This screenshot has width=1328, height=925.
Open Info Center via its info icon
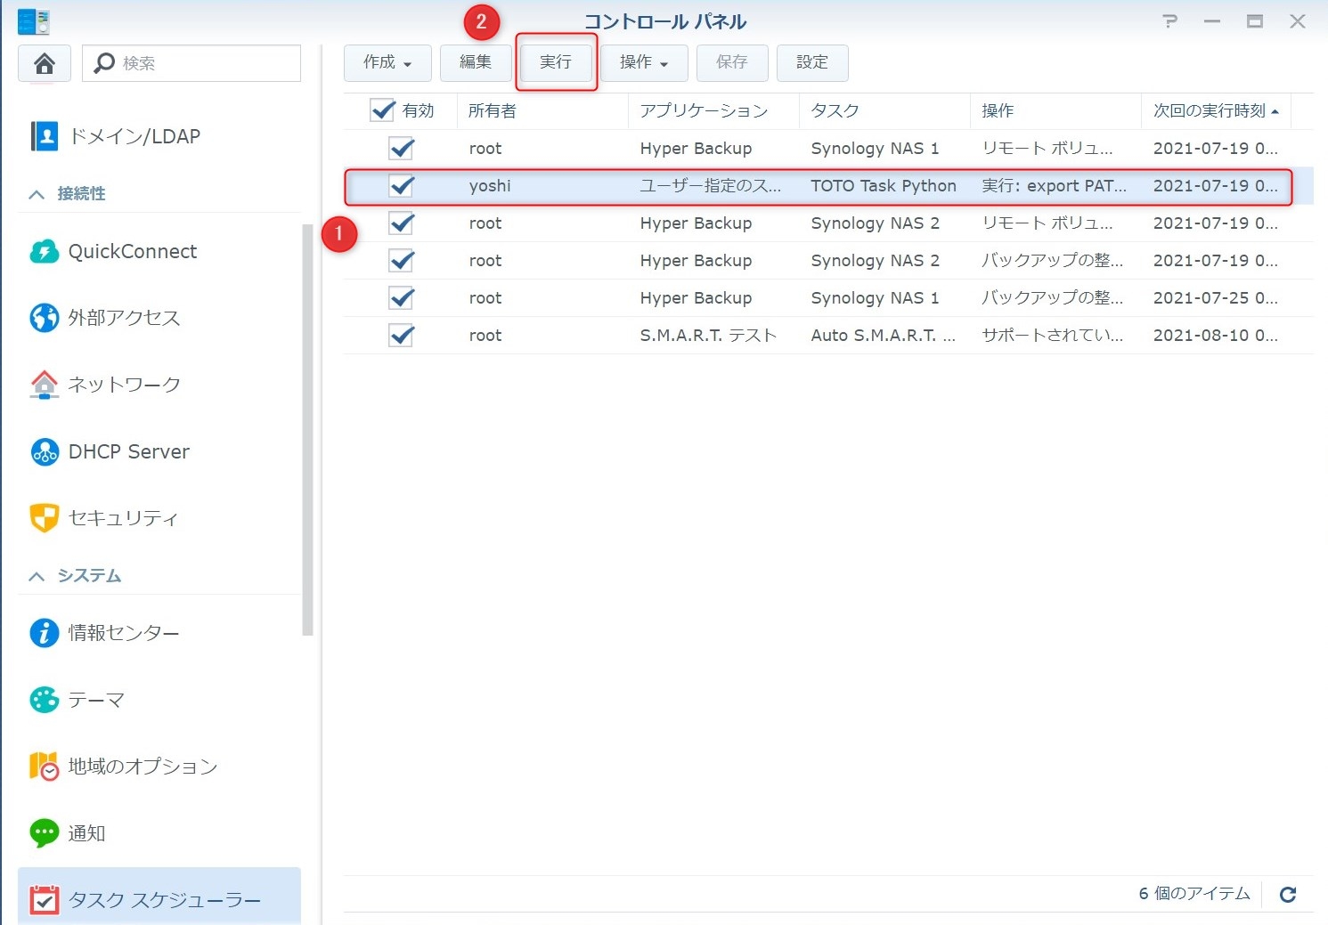click(45, 633)
